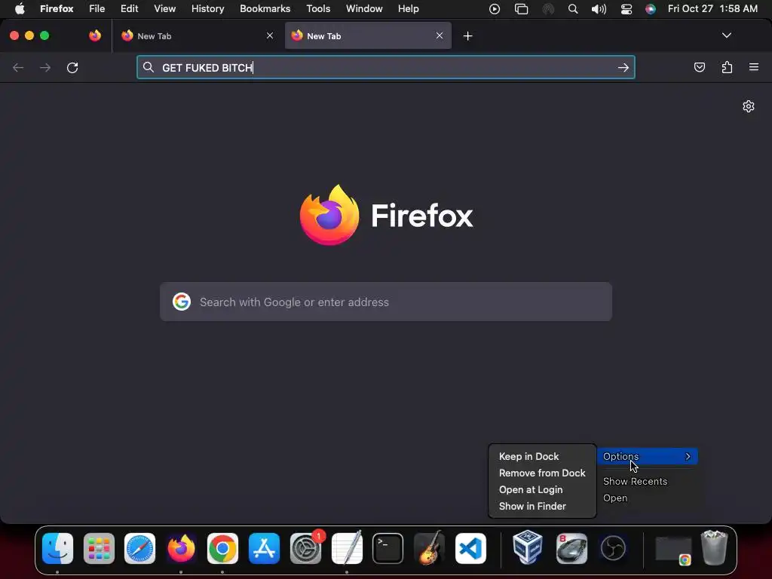The height and width of the screenshot is (579, 772).
Task: Open a new tab with plus button
Action: click(x=467, y=36)
